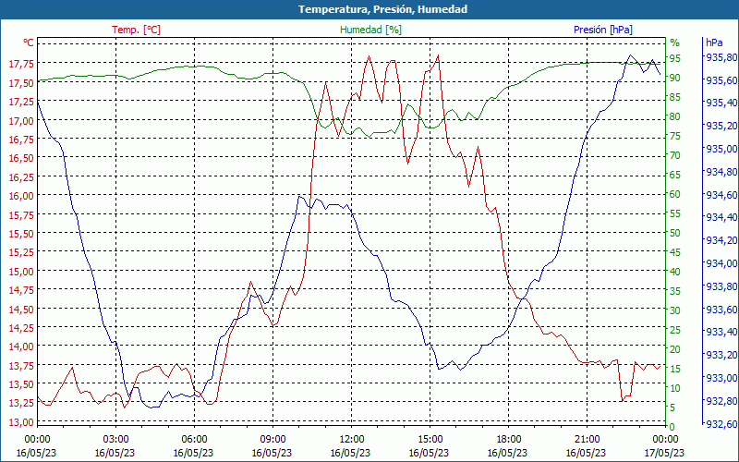Click the '03:00' time axis label
The height and width of the screenshot is (462, 739).
[x=116, y=440]
